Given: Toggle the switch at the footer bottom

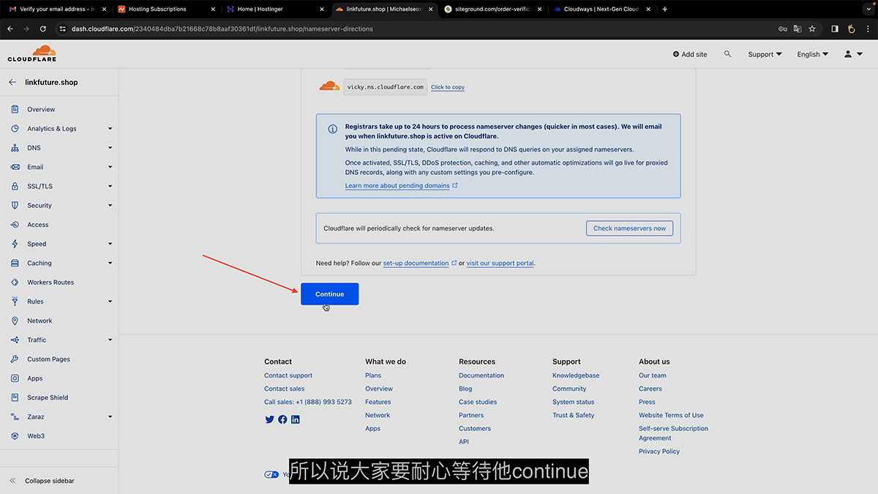Looking at the screenshot, I should (x=271, y=474).
